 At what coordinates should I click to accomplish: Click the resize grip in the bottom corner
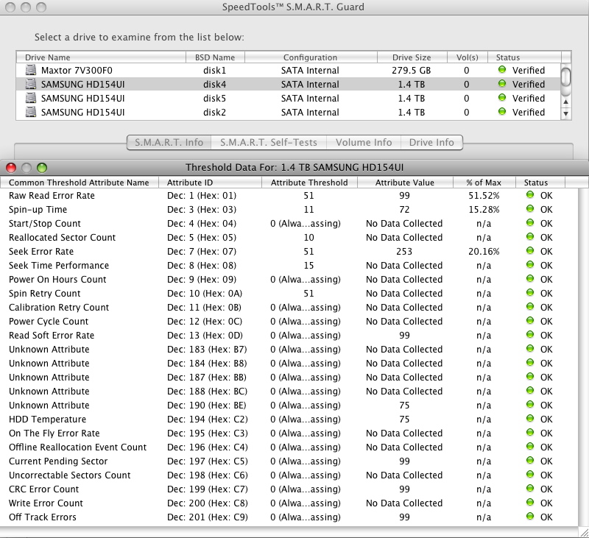coord(584,533)
